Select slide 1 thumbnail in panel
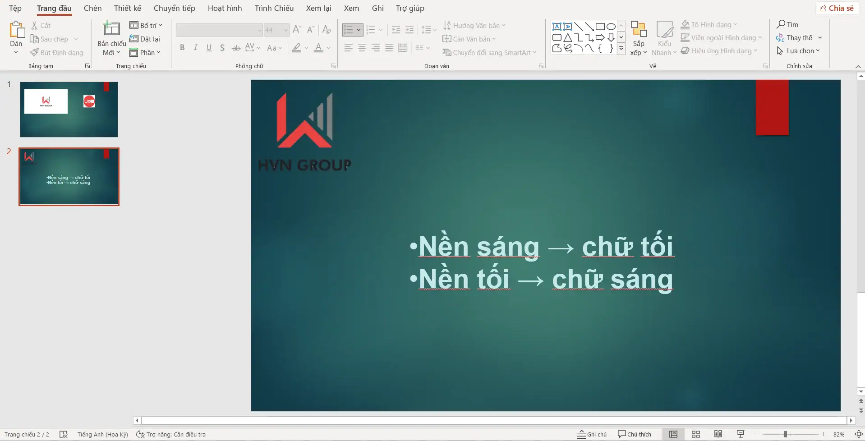The image size is (865, 441). tap(69, 109)
